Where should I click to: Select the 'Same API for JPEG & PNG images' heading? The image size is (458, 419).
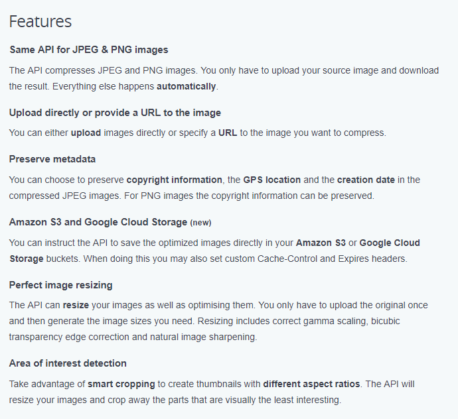pyautogui.click(x=89, y=50)
